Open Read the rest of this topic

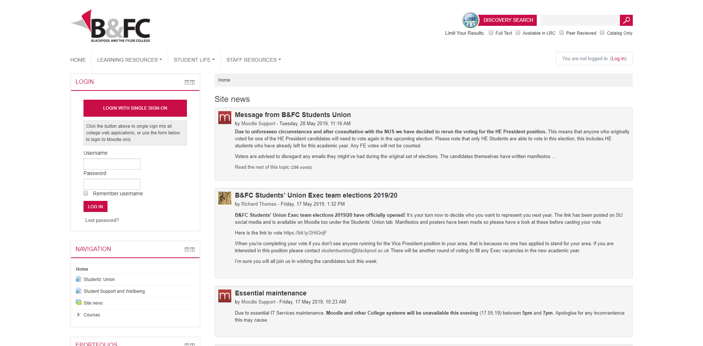point(262,167)
